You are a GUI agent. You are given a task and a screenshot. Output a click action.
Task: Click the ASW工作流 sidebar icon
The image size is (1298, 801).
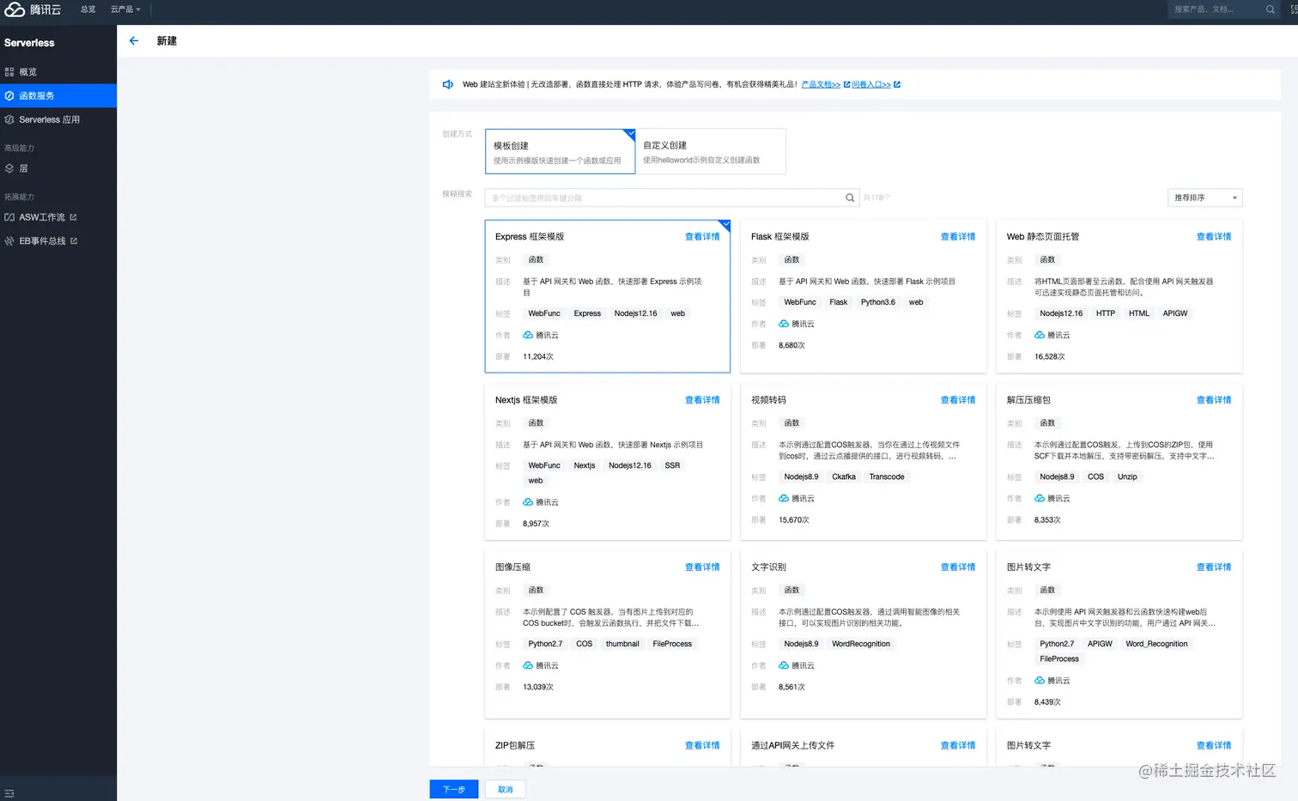(x=9, y=217)
